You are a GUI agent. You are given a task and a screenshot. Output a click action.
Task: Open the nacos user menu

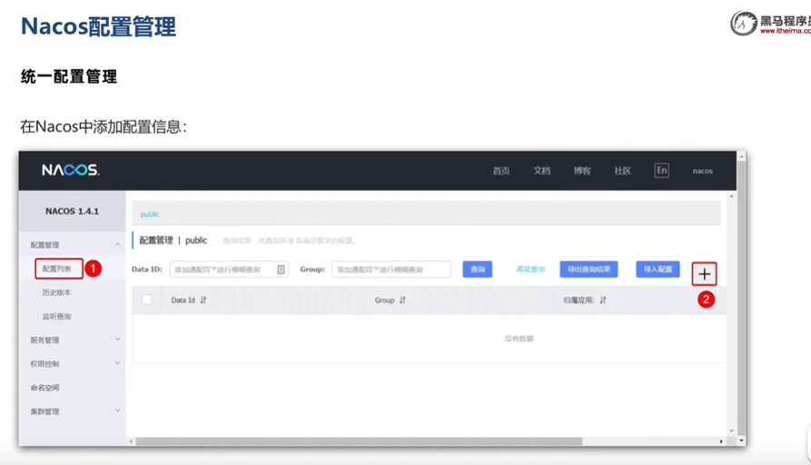[702, 171]
